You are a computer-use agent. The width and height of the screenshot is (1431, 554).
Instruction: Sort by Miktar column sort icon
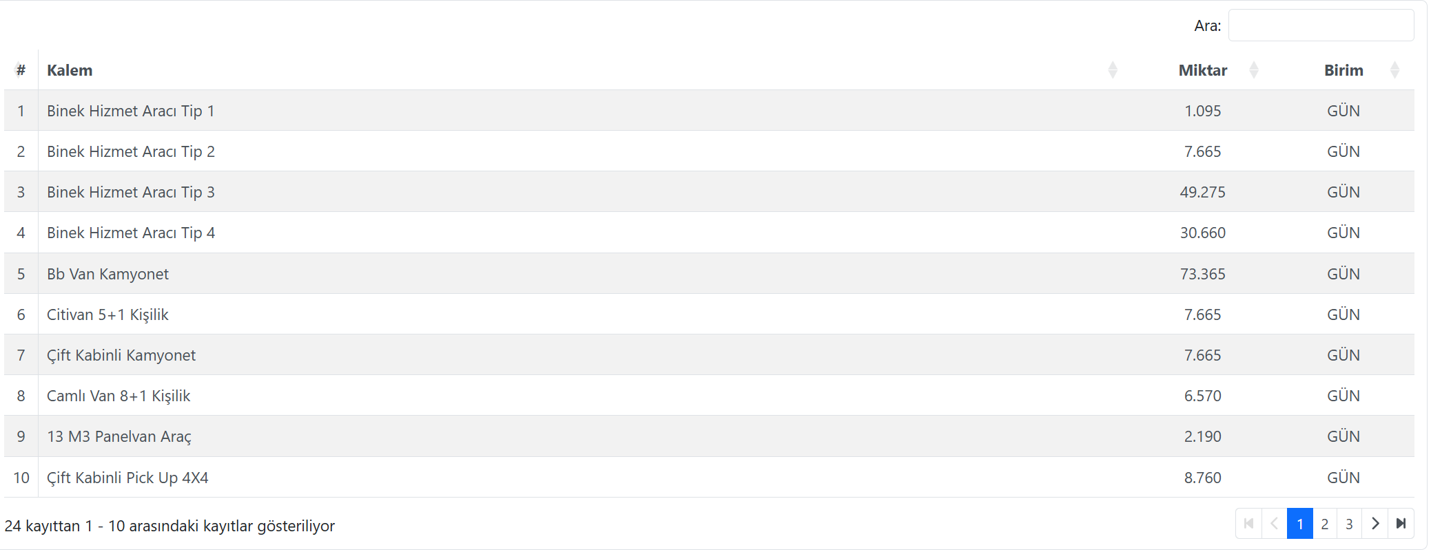1253,70
